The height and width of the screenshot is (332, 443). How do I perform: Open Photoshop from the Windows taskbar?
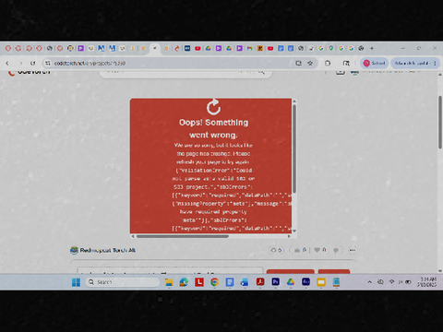click(x=275, y=282)
